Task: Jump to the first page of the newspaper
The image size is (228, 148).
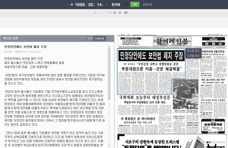Action: coord(95,13)
